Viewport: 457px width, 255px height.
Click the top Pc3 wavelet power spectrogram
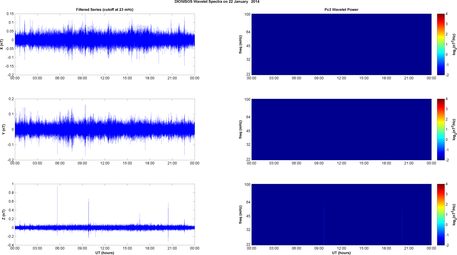pyautogui.click(x=342, y=44)
